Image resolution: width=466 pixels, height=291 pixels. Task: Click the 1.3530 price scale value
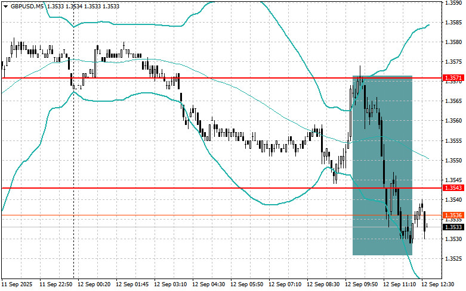click(453, 239)
